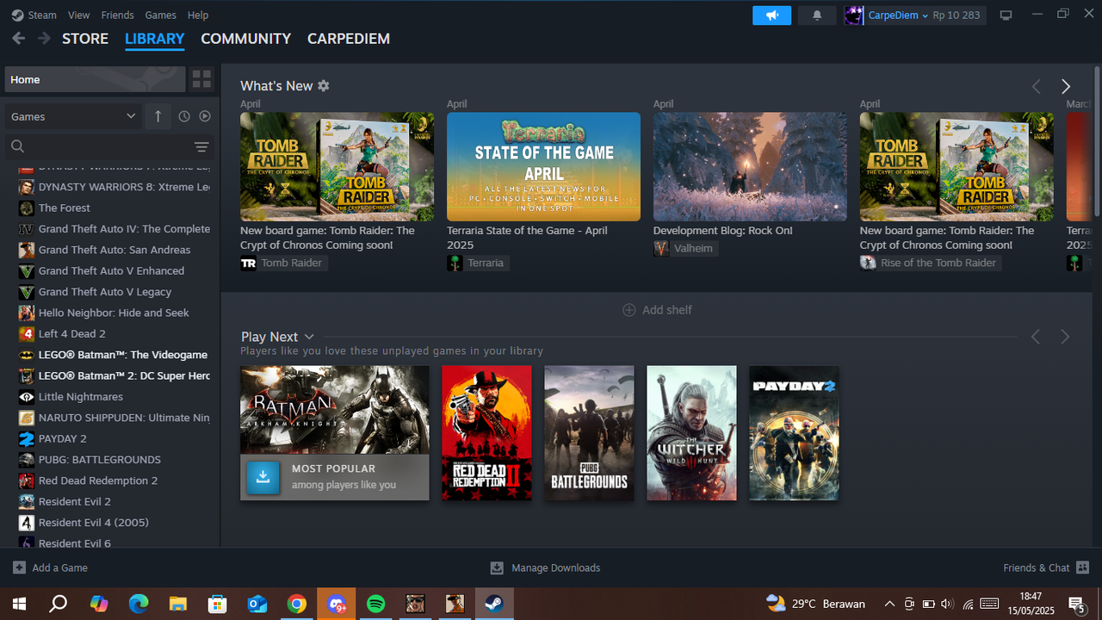Advance Play Next shelf to the right
The image size is (1102, 620).
[x=1065, y=337]
